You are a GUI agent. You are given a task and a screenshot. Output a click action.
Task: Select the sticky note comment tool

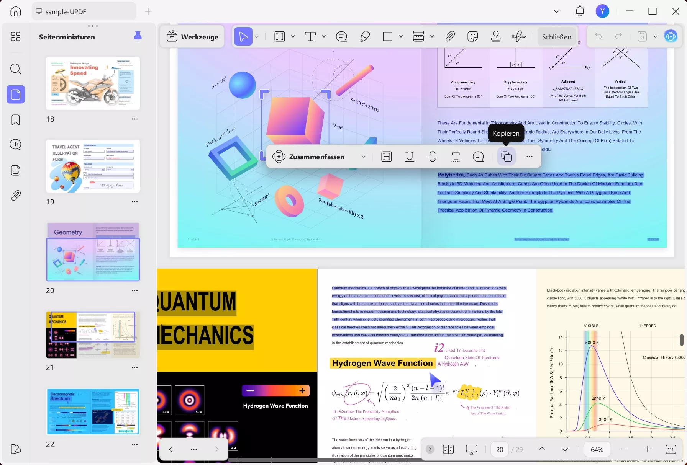pos(341,37)
